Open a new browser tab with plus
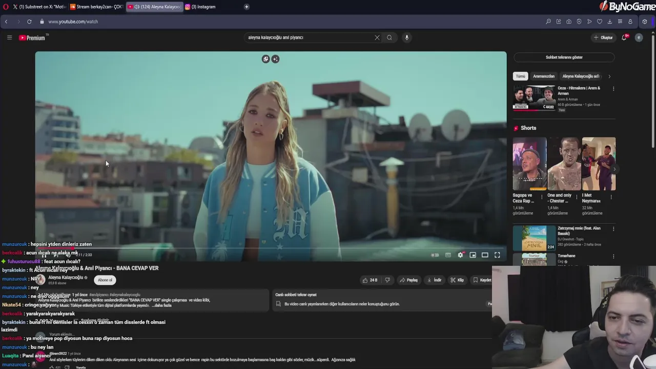 247,7
